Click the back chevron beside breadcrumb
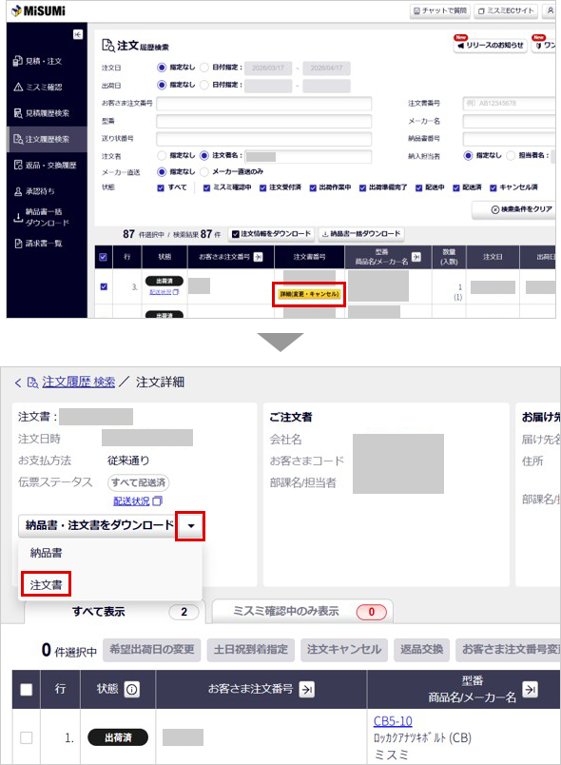This screenshot has height=765, width=561. point(18,382)
